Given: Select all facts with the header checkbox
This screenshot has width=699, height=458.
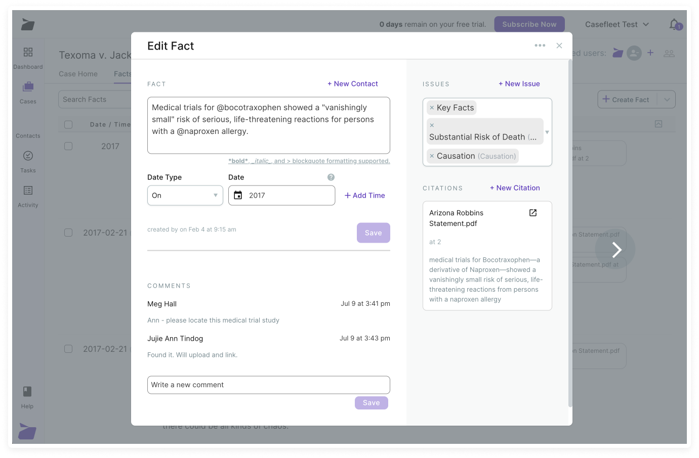Looking at the screenshot, I should coord(68,124).
